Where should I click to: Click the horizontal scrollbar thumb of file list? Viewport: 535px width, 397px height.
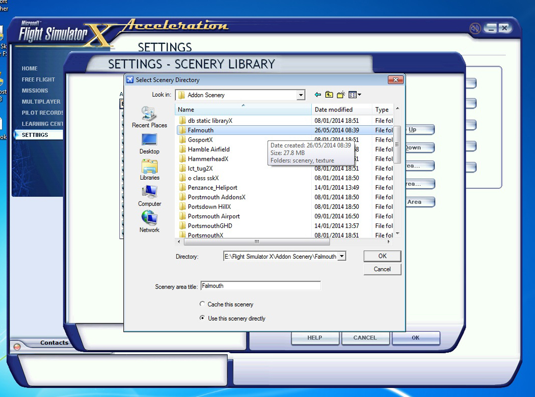(257, 242)
